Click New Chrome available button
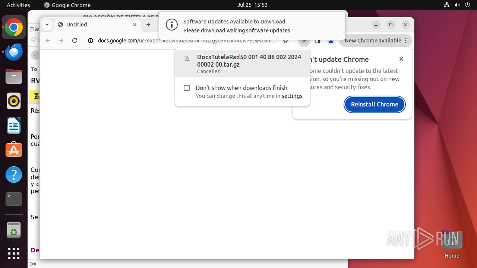The height and width of the screenshot is (268, 477). (x=375, y=41)
